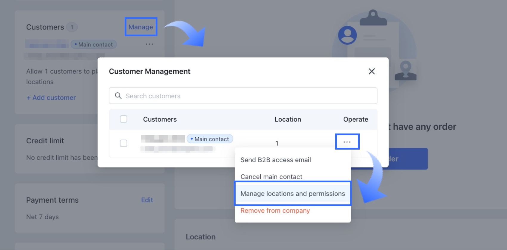Screen dimensions: 507x250
Task: Click the Manage link in Customers card
Action: pos(141,27)
